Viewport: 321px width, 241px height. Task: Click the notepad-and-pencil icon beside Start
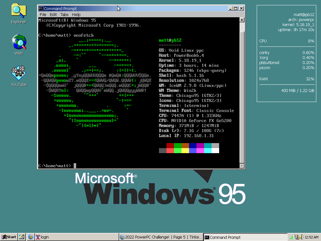point(22,237)
